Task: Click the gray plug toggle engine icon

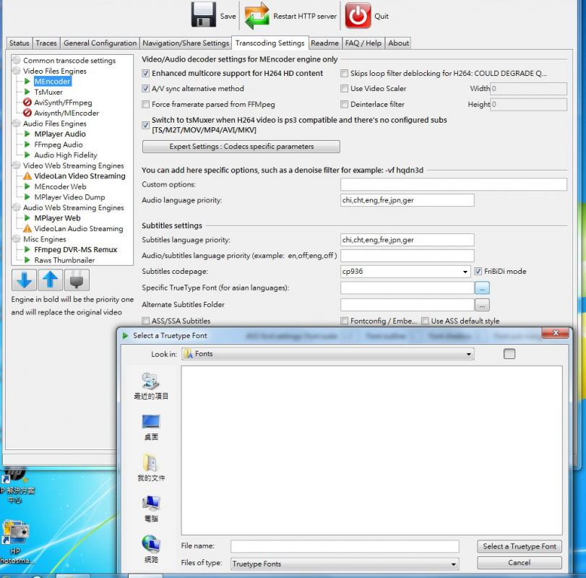Action: (x=77, y=280)
